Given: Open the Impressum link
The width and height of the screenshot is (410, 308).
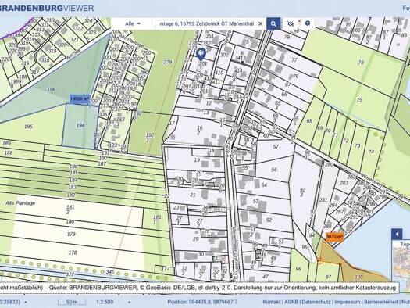Looking at the screenshot, I should (x=348, y=302).
